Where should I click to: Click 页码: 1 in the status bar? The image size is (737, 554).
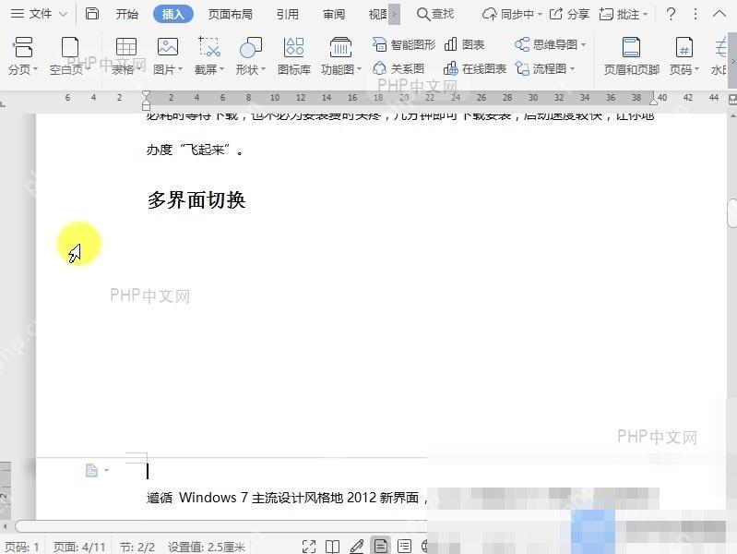(x=21, y=547)
